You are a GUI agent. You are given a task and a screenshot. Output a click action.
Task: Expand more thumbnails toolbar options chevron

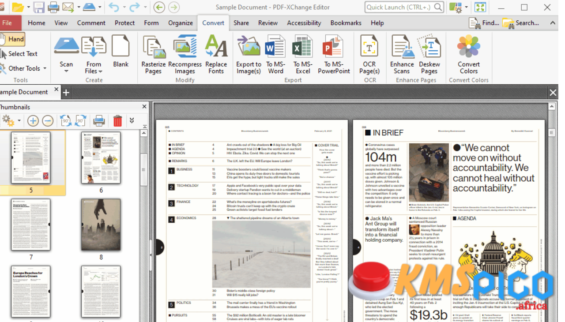pyautogui.click(x=132, y=120)
